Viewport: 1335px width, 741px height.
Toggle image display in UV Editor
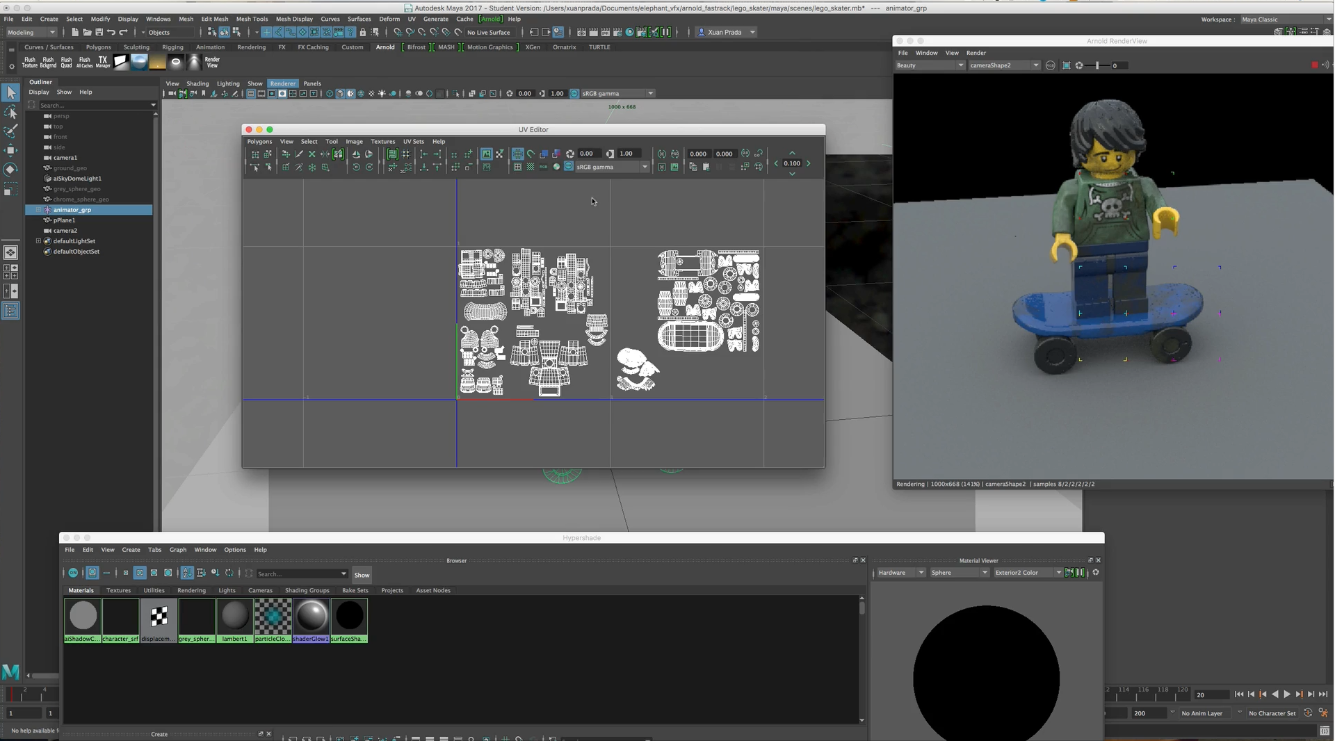click(487, 154)
